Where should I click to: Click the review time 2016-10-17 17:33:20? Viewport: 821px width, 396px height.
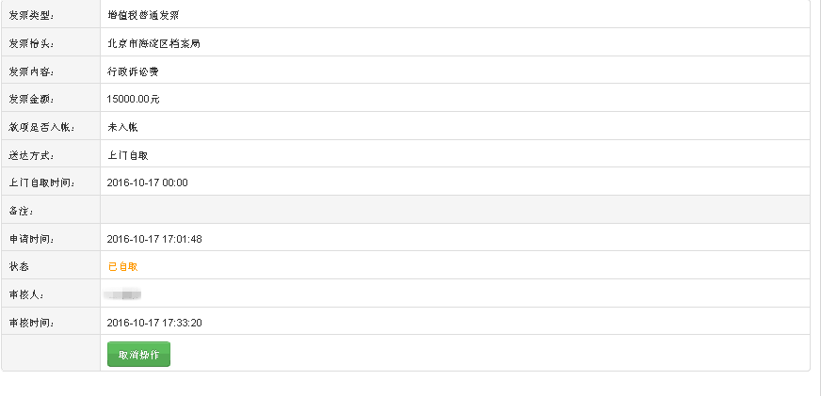click(154, 323)
